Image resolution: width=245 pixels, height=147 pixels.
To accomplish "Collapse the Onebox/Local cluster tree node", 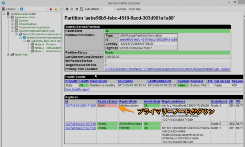I will 4,14.
